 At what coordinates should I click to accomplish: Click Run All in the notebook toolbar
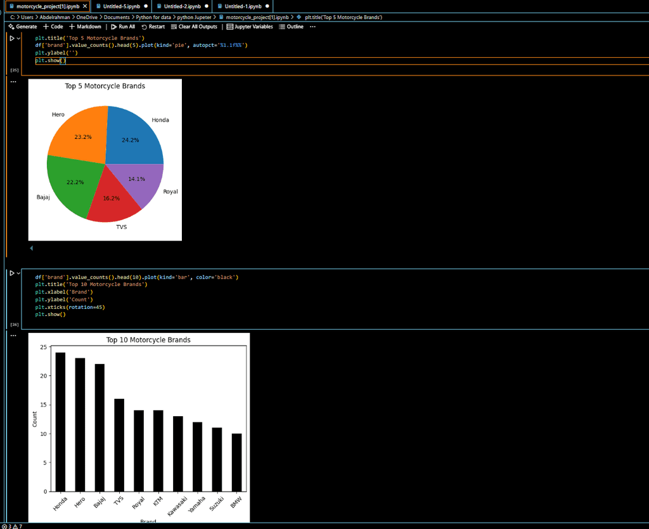coord(123,27)
